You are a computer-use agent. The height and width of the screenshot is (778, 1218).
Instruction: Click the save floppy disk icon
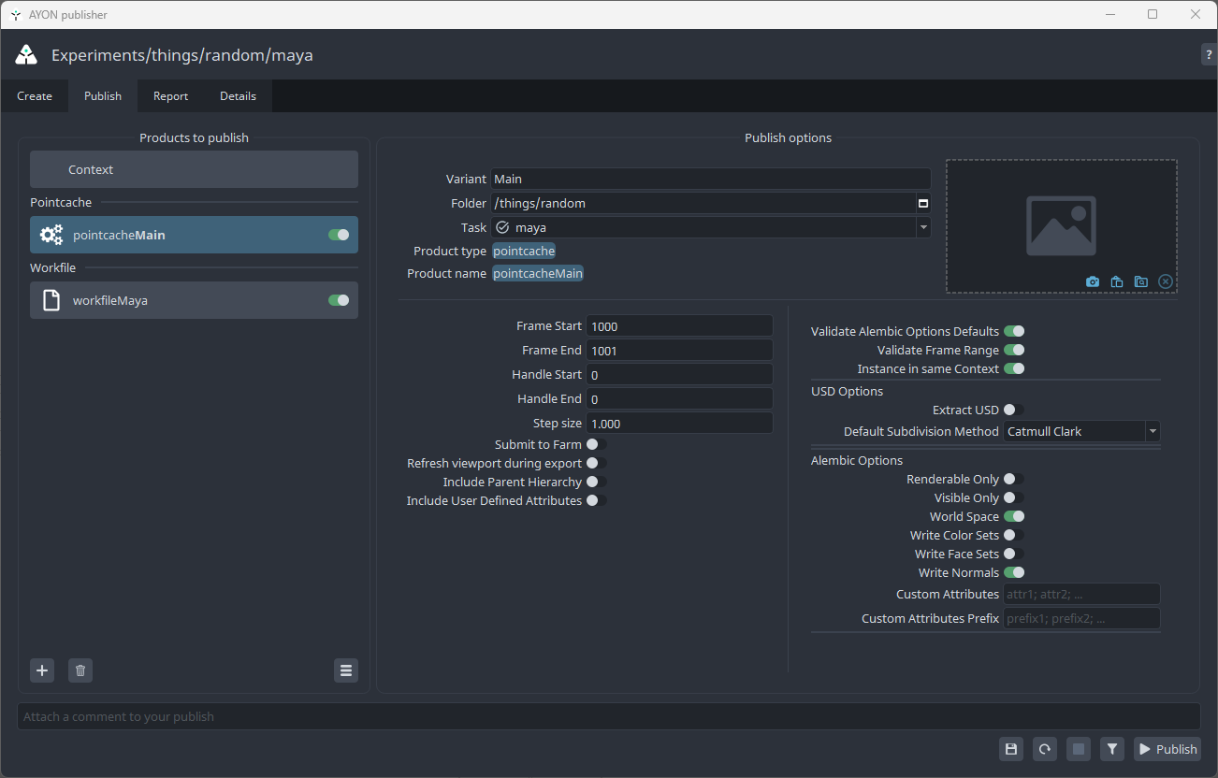pos(1010,749)
